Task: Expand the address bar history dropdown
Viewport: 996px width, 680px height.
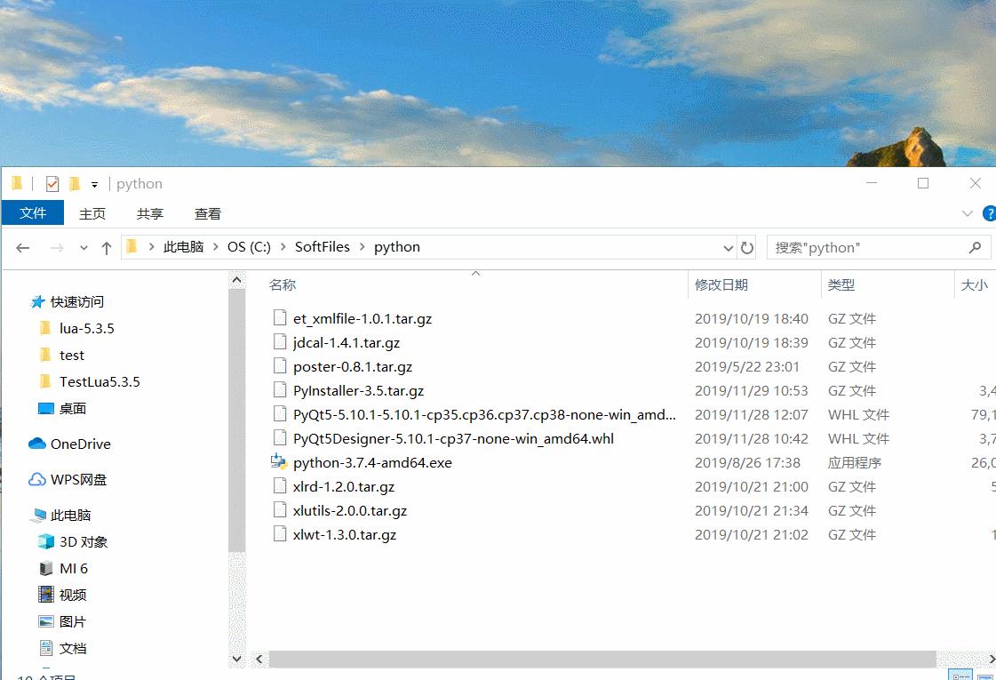Action: click(729, 248)
